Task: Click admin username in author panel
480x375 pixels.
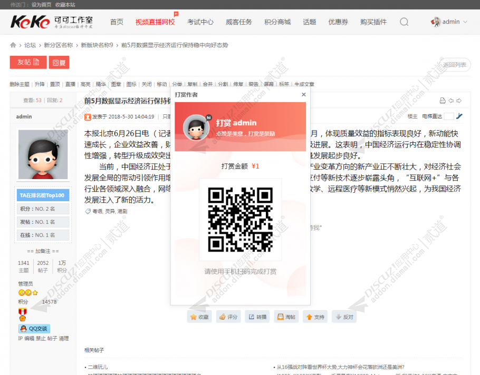Action: click(x=24, y=117)
